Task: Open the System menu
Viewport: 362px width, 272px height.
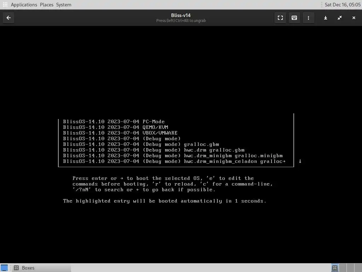Action: [x=64, y=5]
